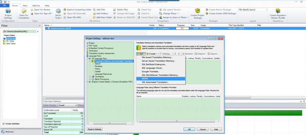
Task: Toggle the Include subfolders checkbox
Action: pyautogui.click(x=3, y=124)
